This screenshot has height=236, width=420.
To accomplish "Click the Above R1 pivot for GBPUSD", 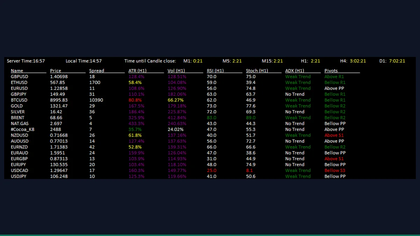I will (334, 77).
